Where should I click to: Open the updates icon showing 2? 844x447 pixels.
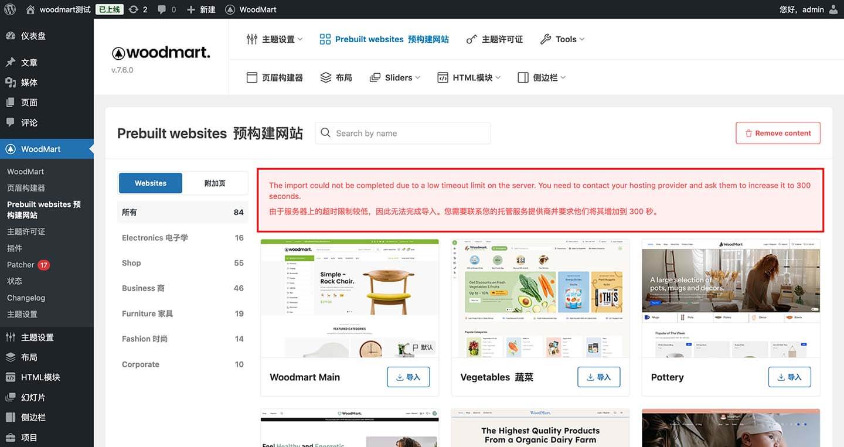tap(138, 9)
